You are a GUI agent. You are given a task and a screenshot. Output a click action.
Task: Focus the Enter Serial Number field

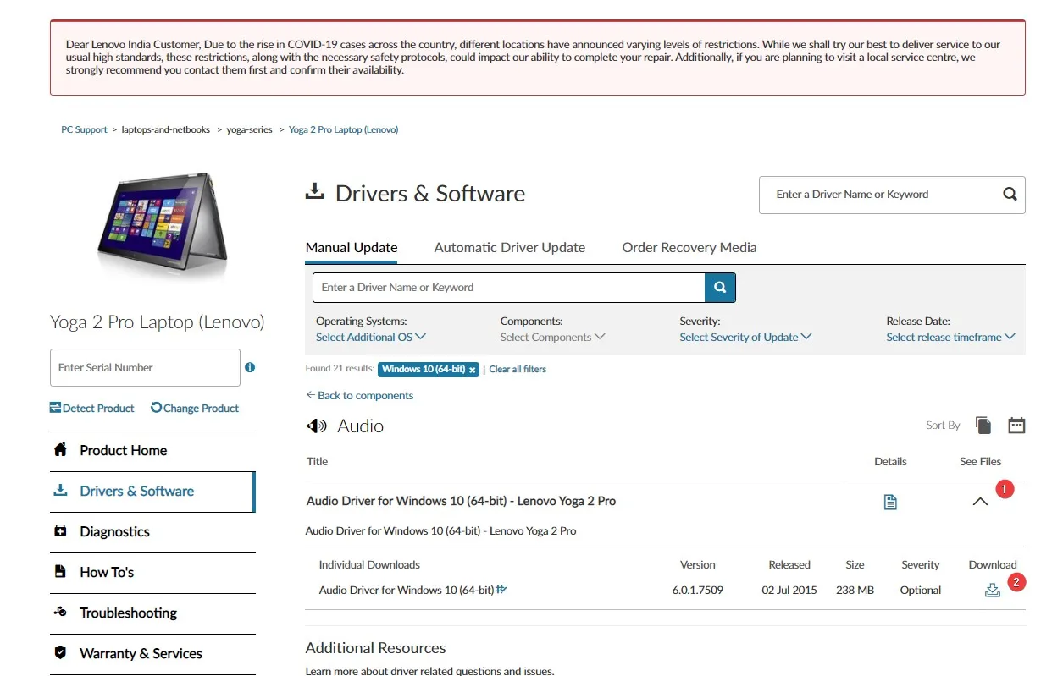pos(145,368)
